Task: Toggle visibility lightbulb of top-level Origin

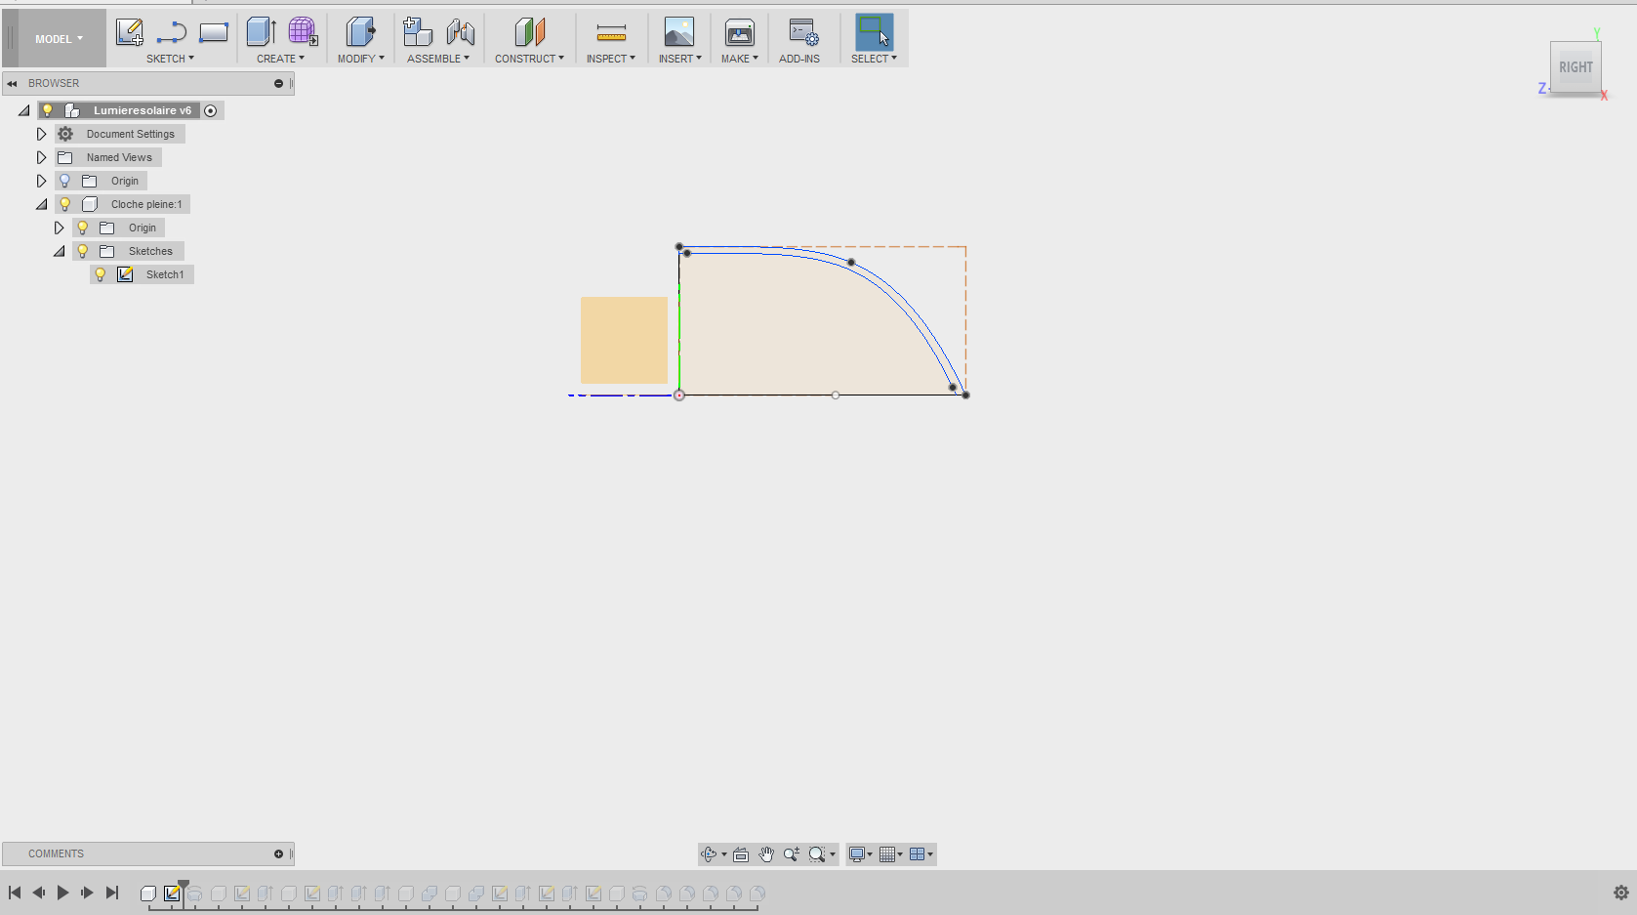Action: click(64, 181)
